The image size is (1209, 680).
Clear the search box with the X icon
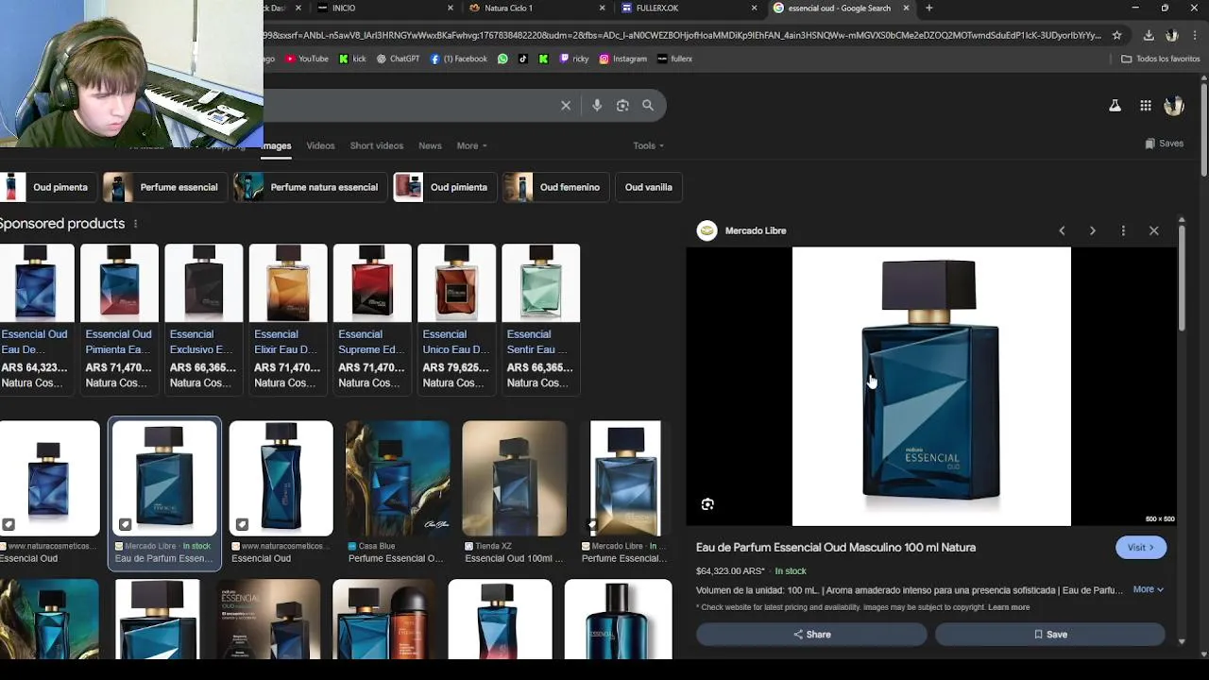pyautogui.click(x=566, y=106)
